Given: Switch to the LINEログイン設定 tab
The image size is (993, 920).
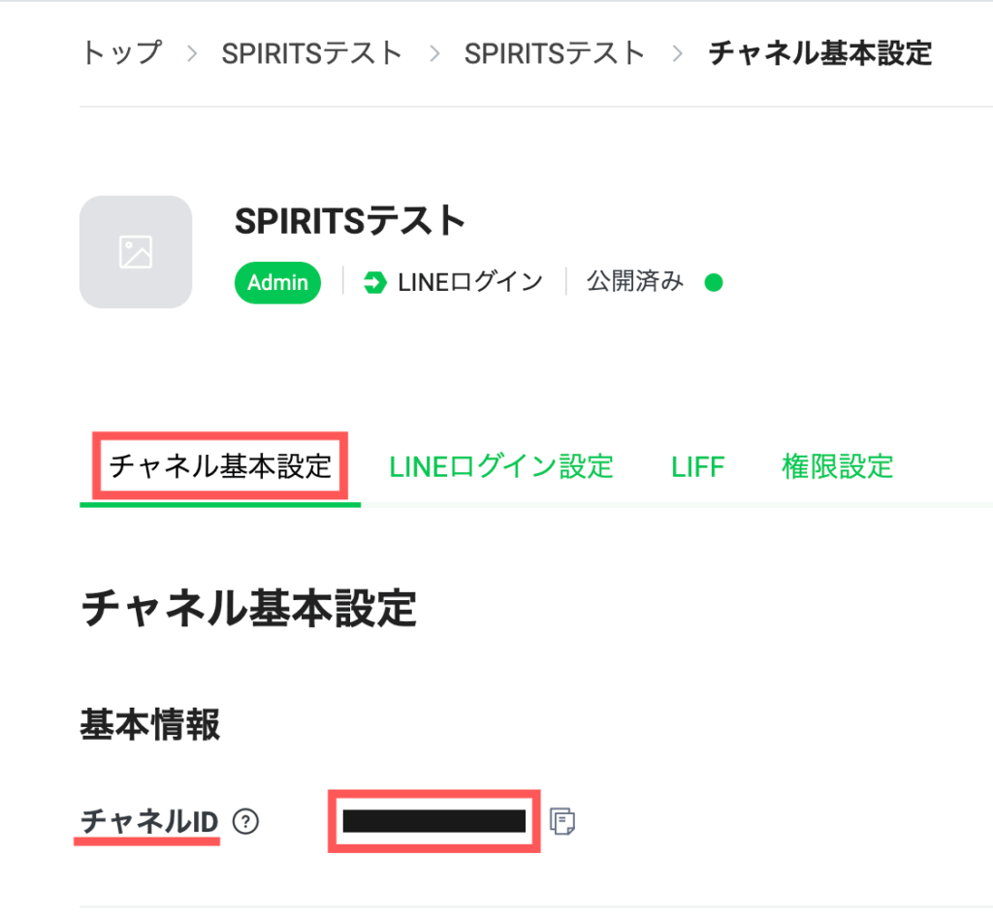Looking at the screenshot, I should (501, 467).
